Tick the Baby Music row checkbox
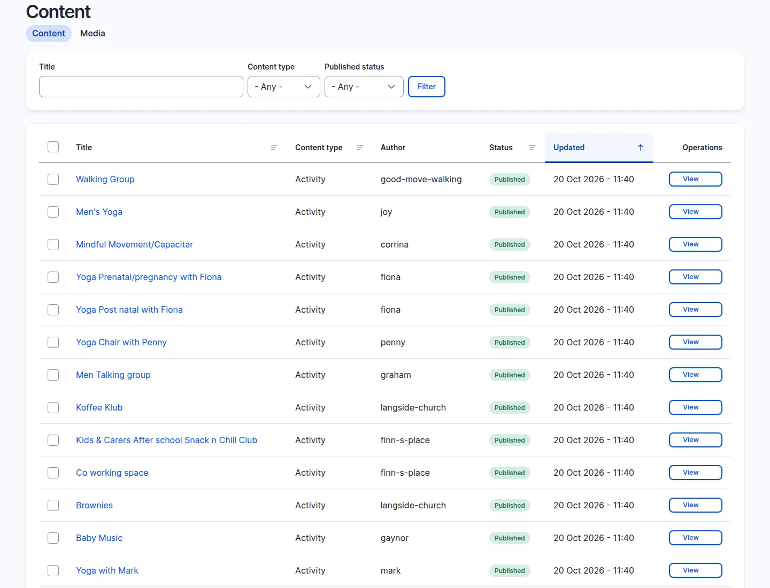This screenshot has height=588, width=770. pos(53,538)
